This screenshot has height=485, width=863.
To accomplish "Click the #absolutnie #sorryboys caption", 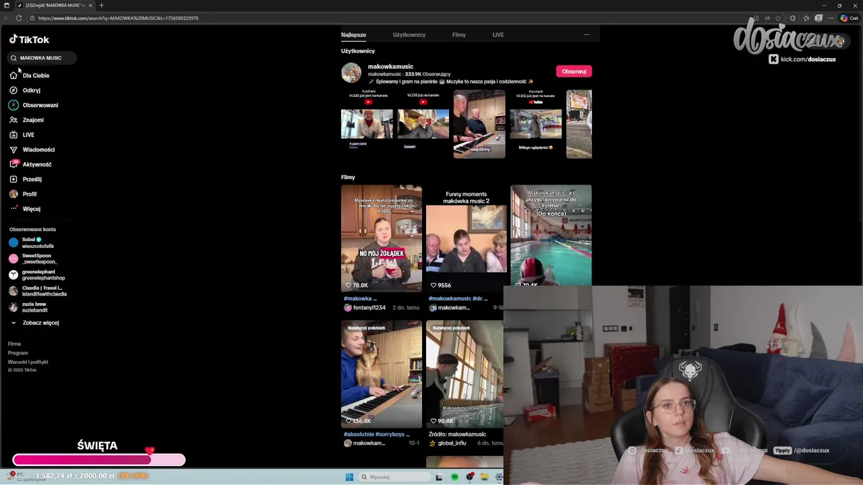I will [x=376, y=434].
